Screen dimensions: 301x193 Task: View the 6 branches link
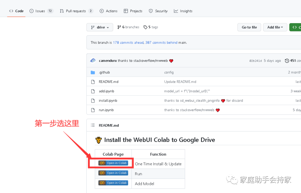tap(128, 27)
